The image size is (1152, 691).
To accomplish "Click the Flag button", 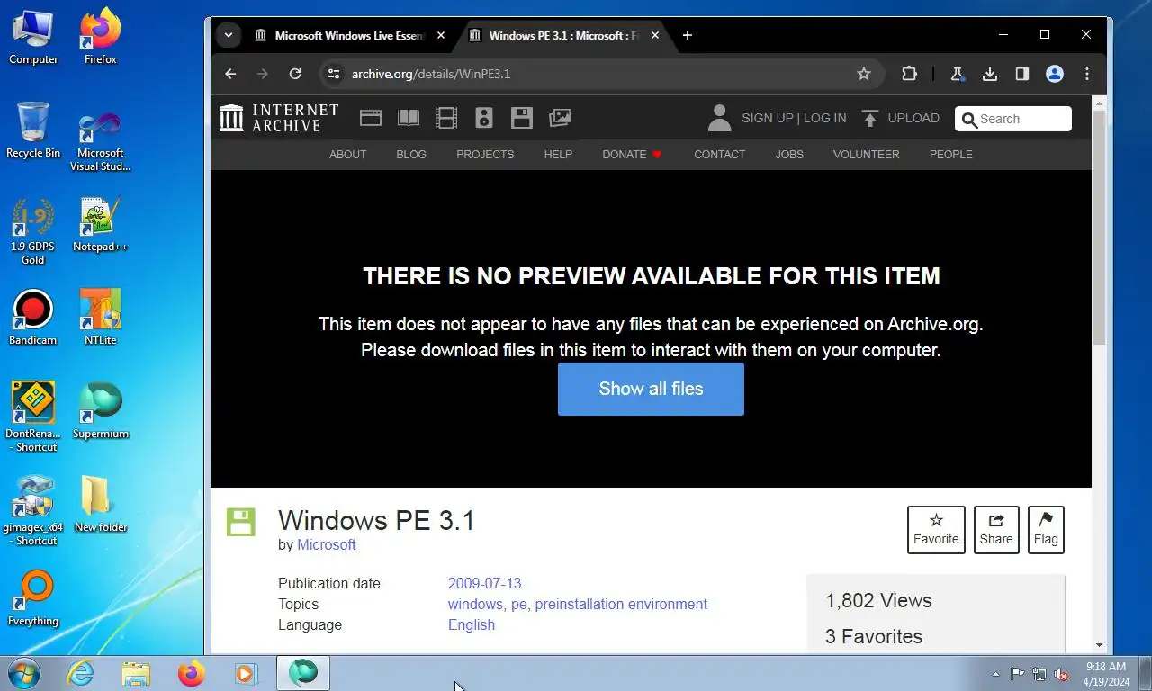I will 1046,530.
